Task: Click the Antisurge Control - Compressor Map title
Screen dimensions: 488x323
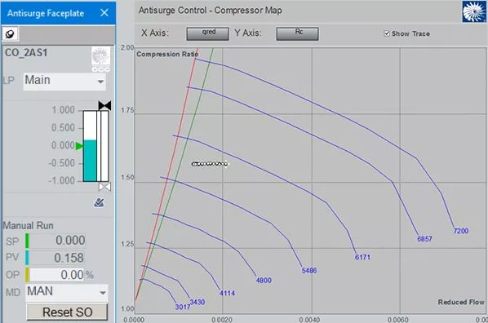Action: click(211, 11)
